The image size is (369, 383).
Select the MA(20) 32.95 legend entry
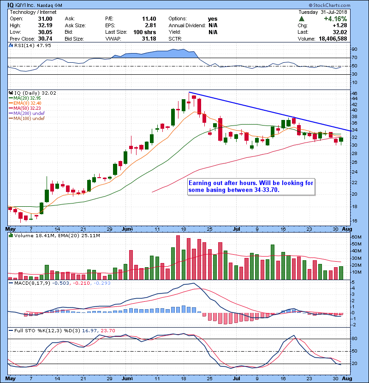click(x=24, y=98)
